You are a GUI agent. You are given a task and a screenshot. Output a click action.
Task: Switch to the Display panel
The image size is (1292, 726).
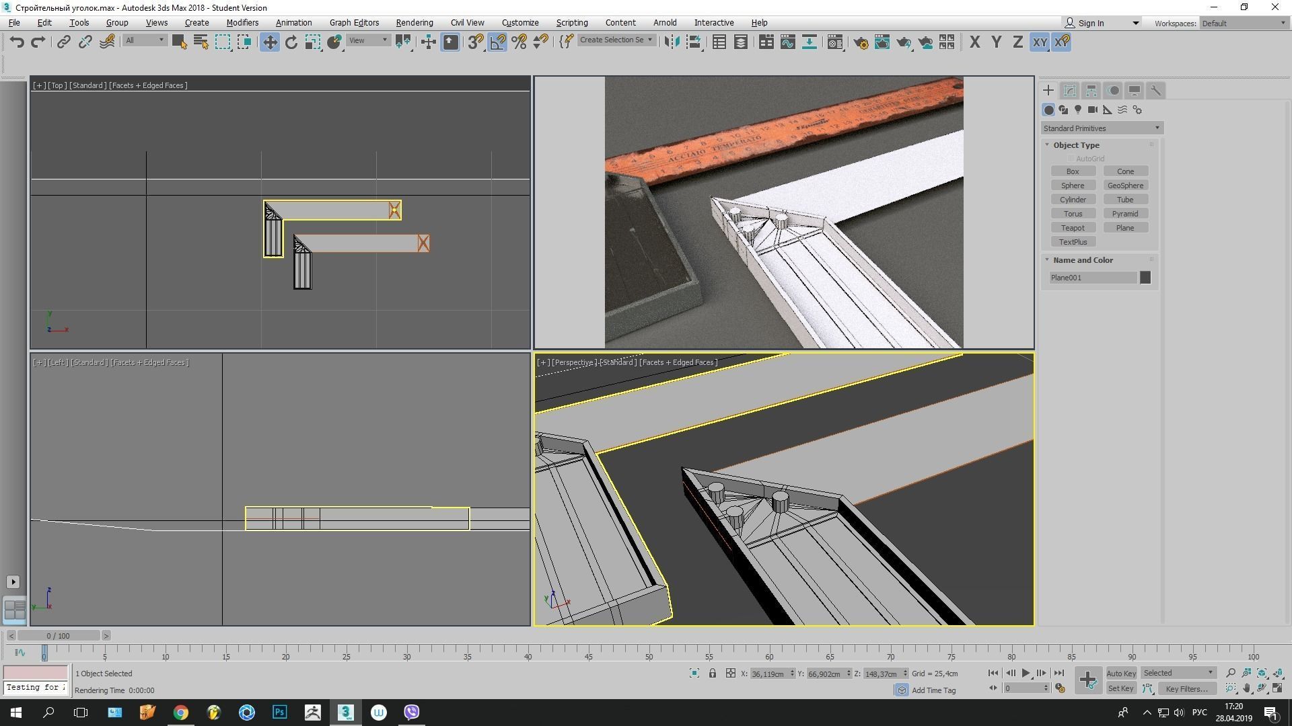[x=1135, y=91]
